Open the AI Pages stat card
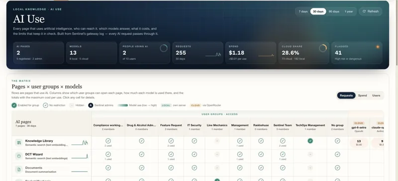398x181 pixels. pyautogui.click(x=39, y=53)
